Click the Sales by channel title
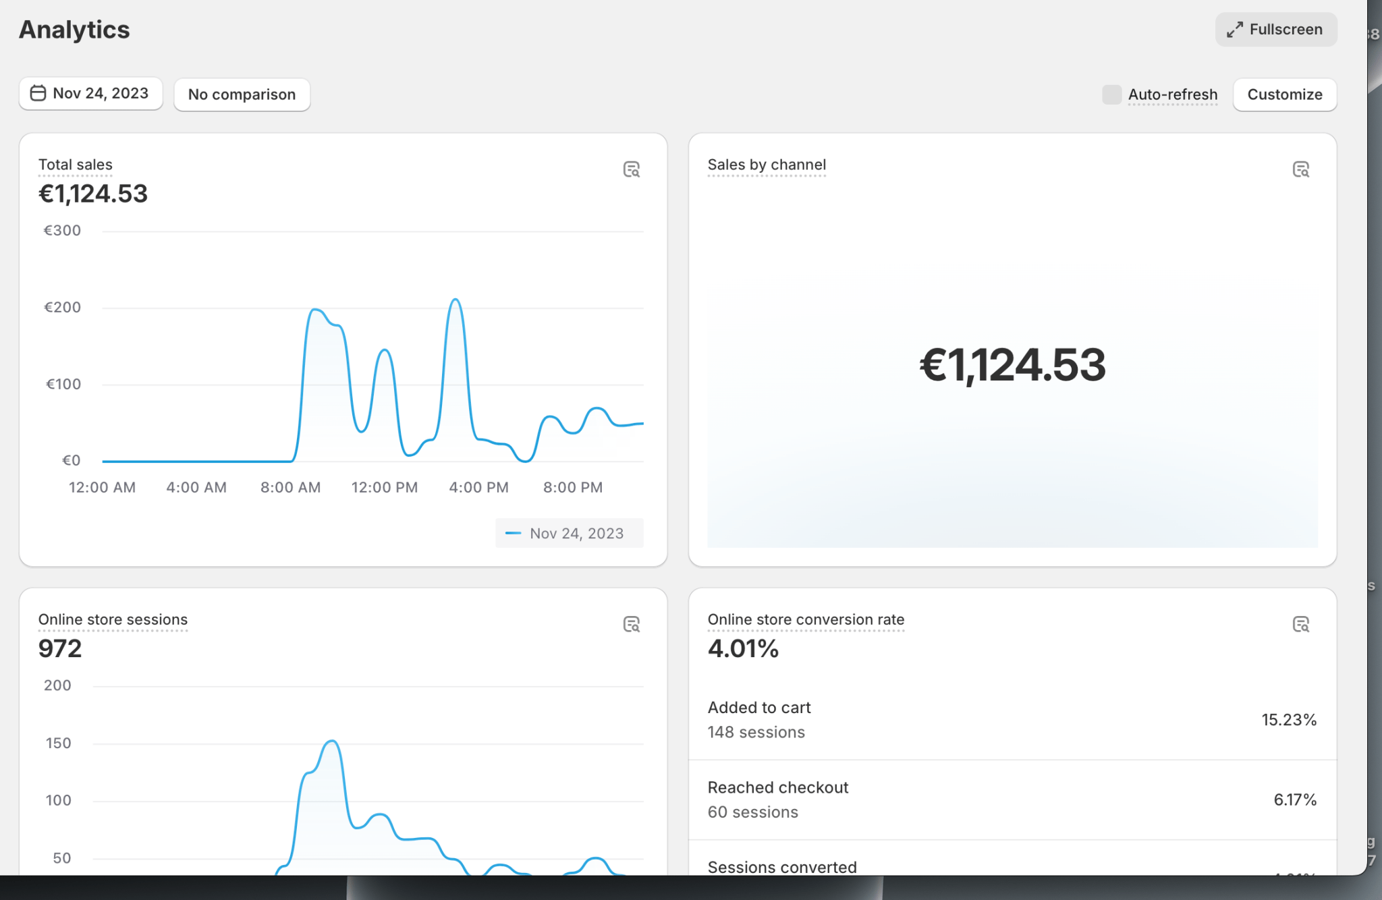1382x900 pixels. coord(767,165)
